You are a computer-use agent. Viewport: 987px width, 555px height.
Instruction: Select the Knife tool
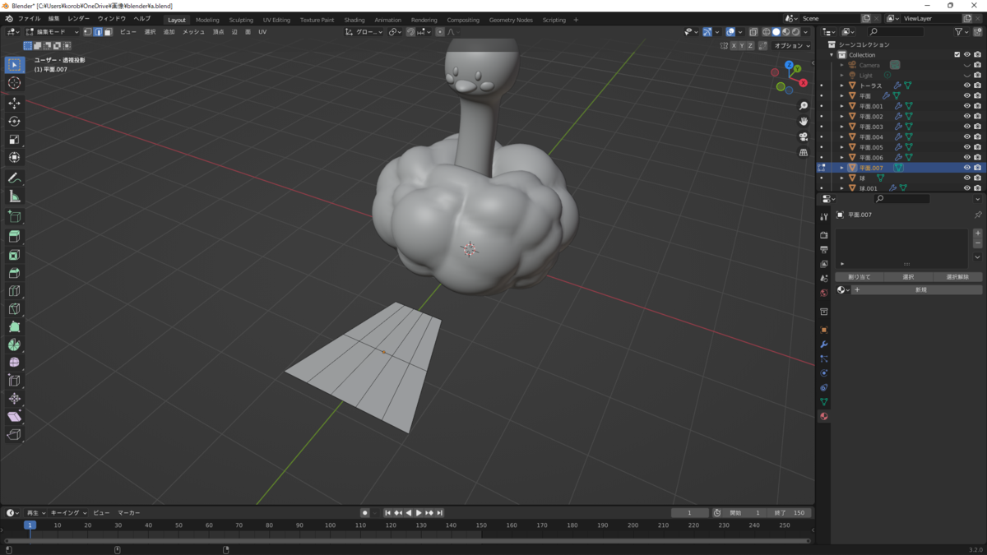(14, 309)
